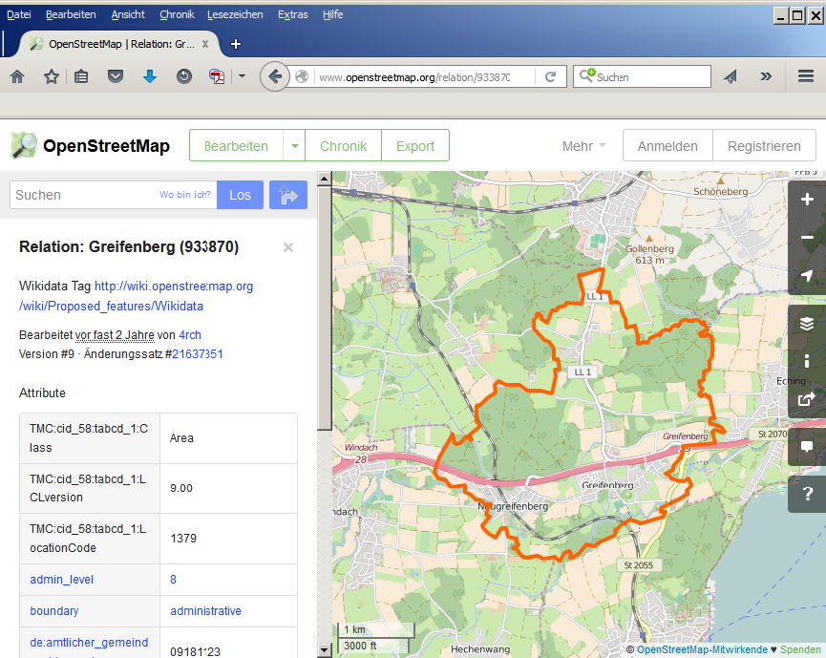Click the Wo bin ich? link
The image size is (826, 658).
[x=185, y=195]
